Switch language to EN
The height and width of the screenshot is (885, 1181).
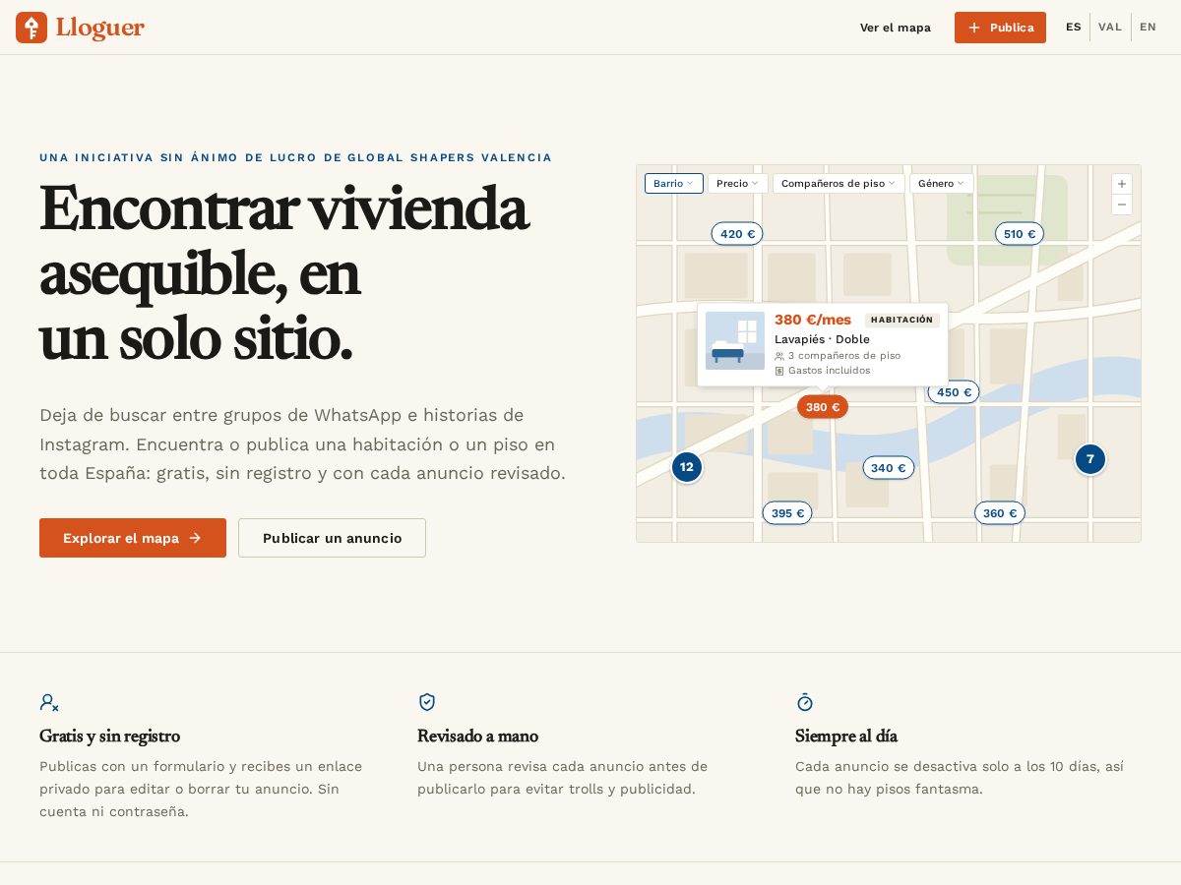tap(1148, 28)
